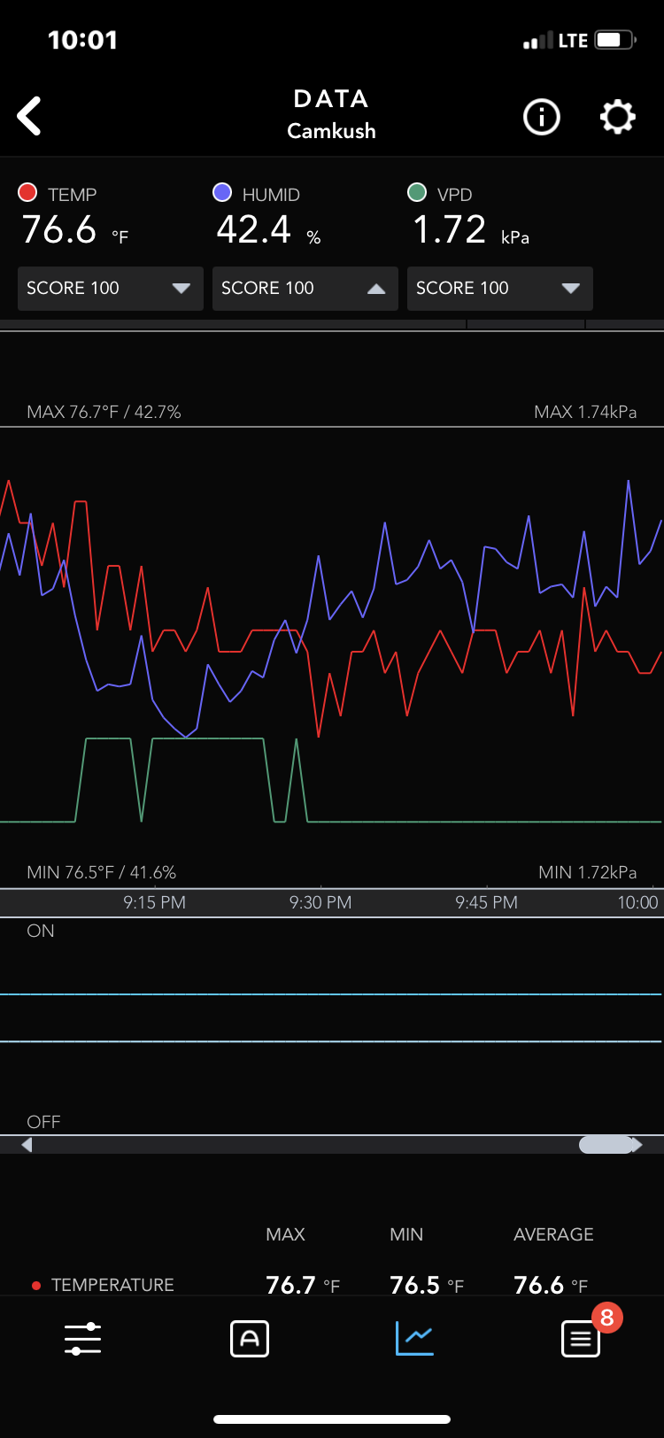The width and height of the screenshot is (664, 1438).
Task: Toggle the blue HUMID line indicator
Action: pos(222,193)
